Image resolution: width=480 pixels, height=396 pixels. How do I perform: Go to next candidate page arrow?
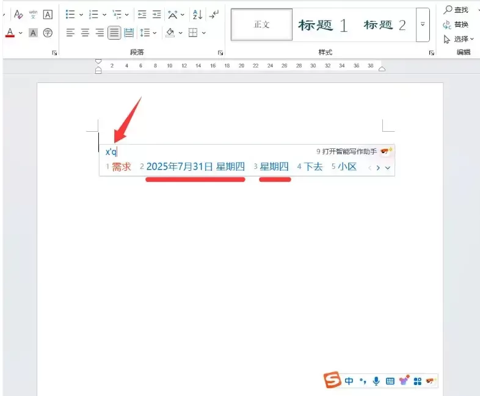[x=379, y=168]
